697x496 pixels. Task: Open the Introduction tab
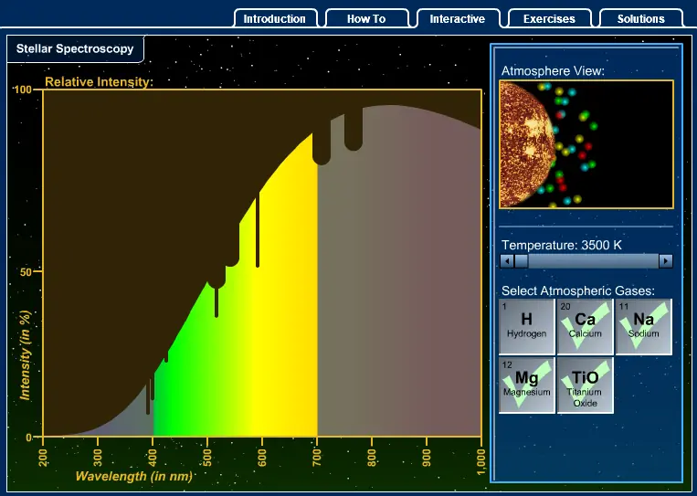click(275, 18)
